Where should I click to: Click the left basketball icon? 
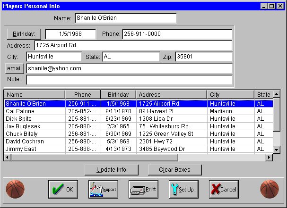coord(15,189)
